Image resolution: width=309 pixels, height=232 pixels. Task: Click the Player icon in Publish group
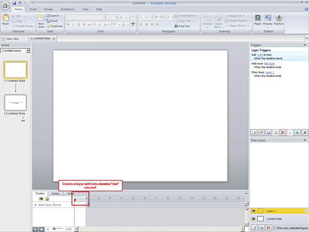pyautogui.click(x=257, y=18)
